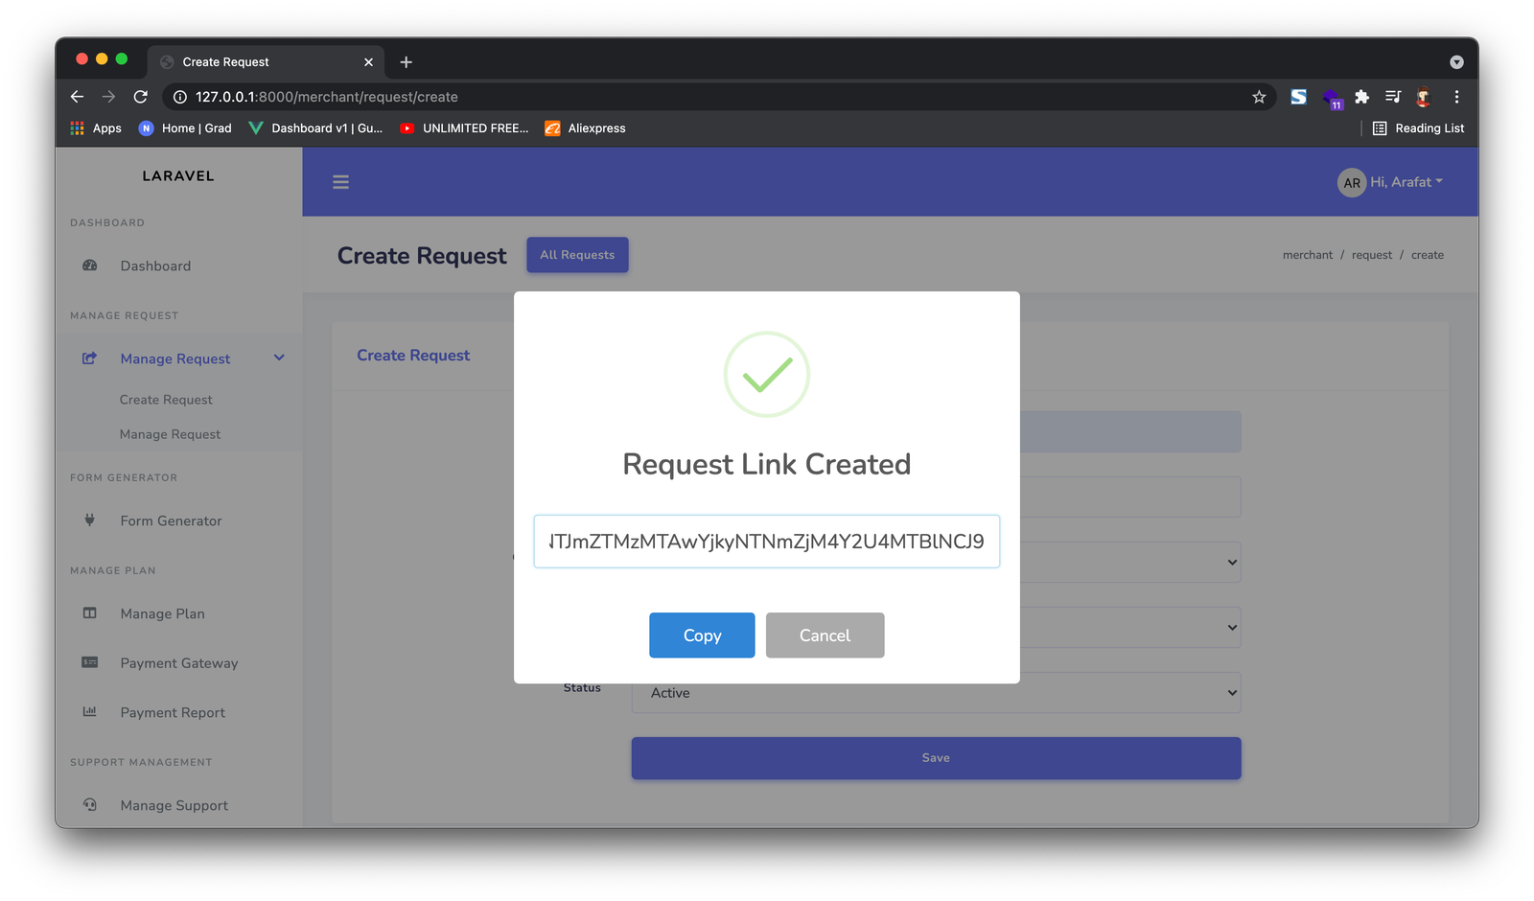Collapse the Manage Request sidebar chevron
Viewport: 1534px width, 901px height.
(x=279, y=358)
